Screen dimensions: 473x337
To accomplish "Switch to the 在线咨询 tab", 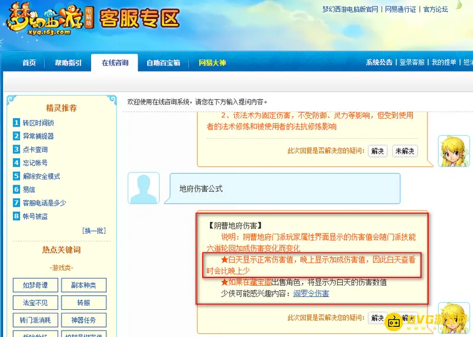I will (x=115, y=63).
